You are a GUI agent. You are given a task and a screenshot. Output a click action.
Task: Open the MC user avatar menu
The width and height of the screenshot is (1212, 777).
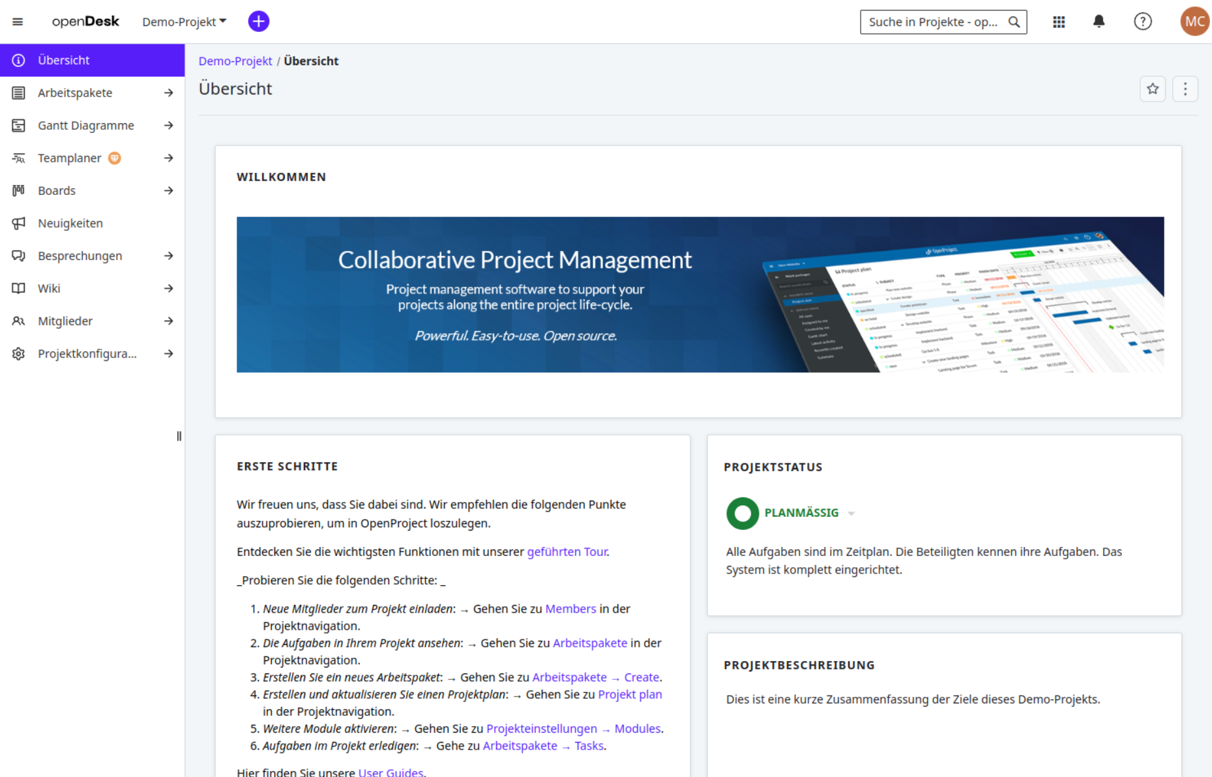[1194, 22]
